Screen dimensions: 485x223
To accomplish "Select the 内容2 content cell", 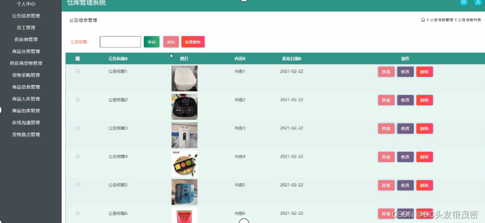I will pyautogui.click(x=240, y=100).
